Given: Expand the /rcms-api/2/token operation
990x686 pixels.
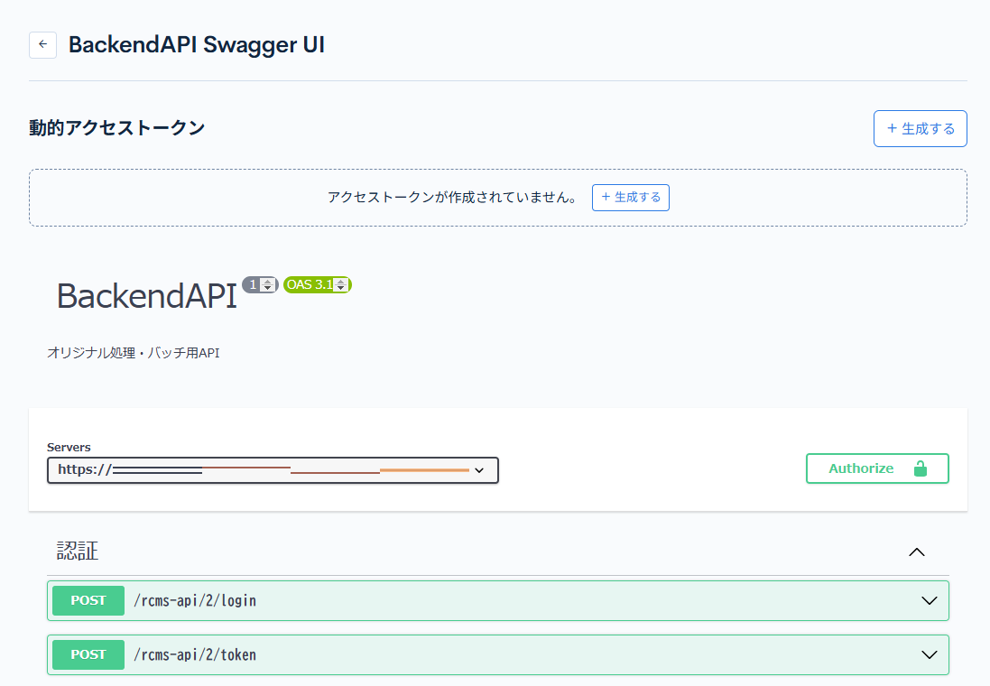Looking at the screenshot, I should 930,654.
